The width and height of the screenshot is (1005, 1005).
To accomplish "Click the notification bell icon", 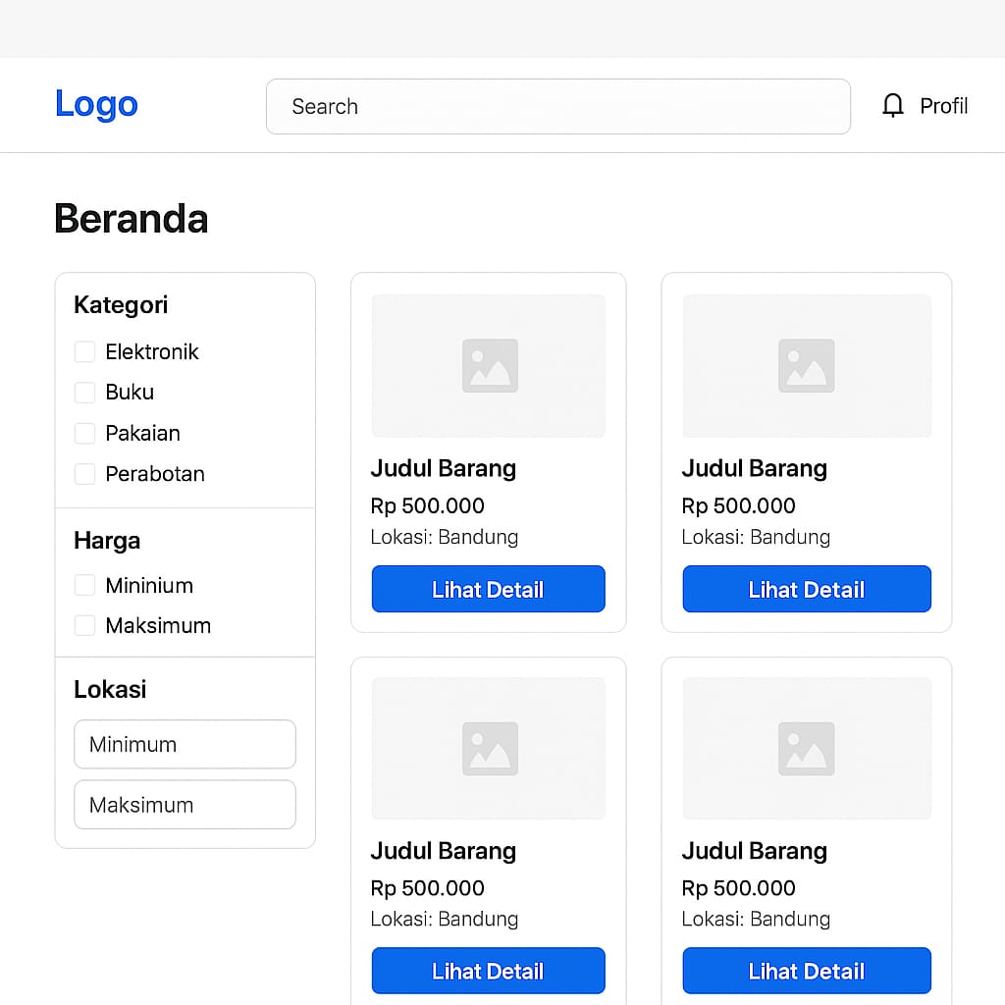I will point(892,106).
